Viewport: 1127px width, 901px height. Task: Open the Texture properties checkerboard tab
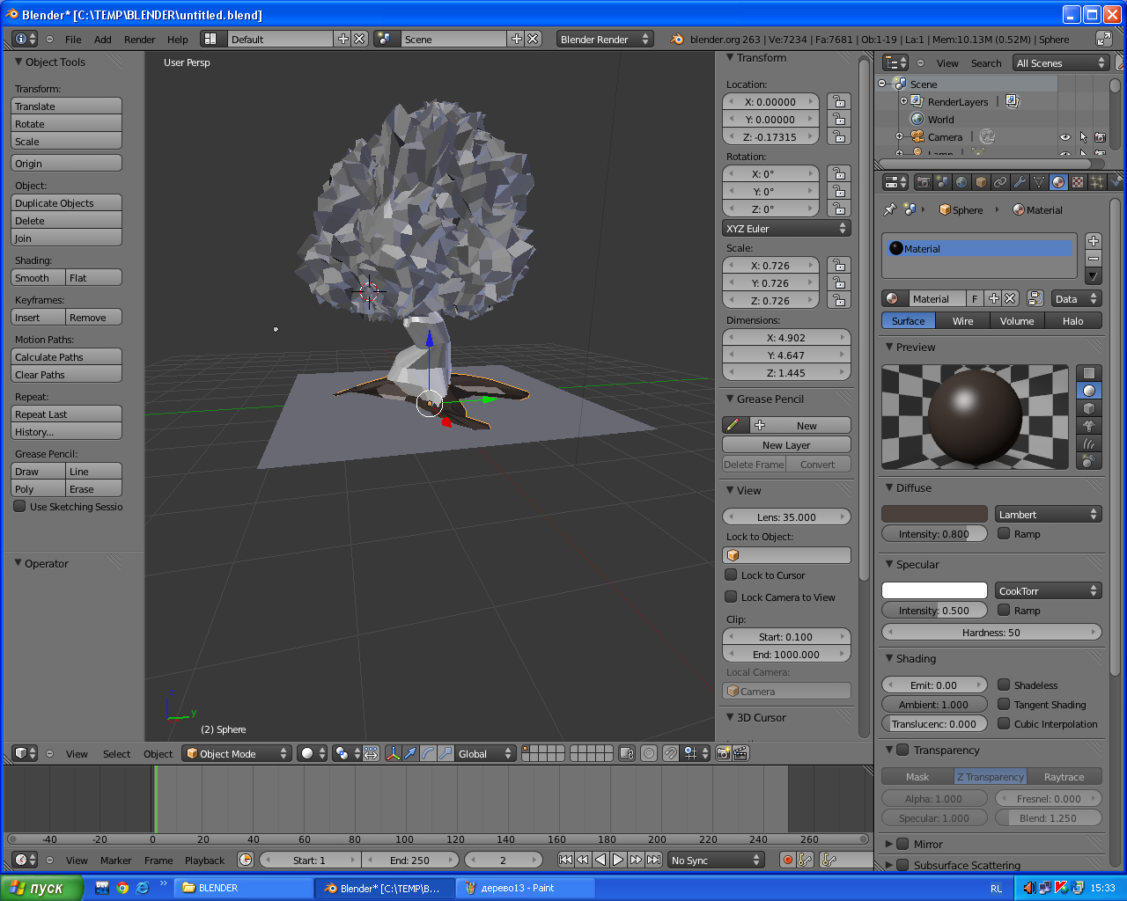[1078, 182]
